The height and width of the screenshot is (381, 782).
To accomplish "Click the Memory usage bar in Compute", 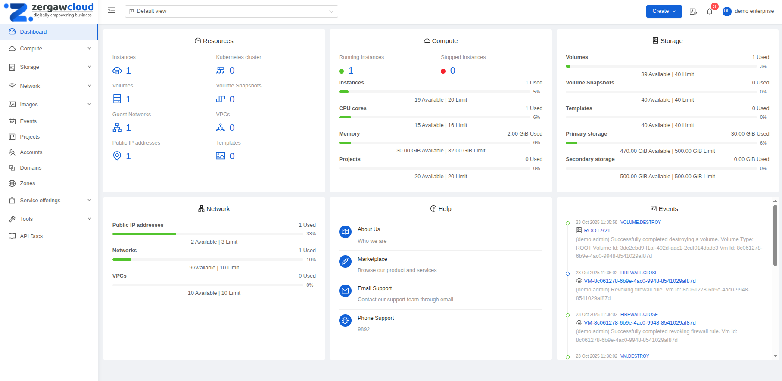I will (434, 142).
